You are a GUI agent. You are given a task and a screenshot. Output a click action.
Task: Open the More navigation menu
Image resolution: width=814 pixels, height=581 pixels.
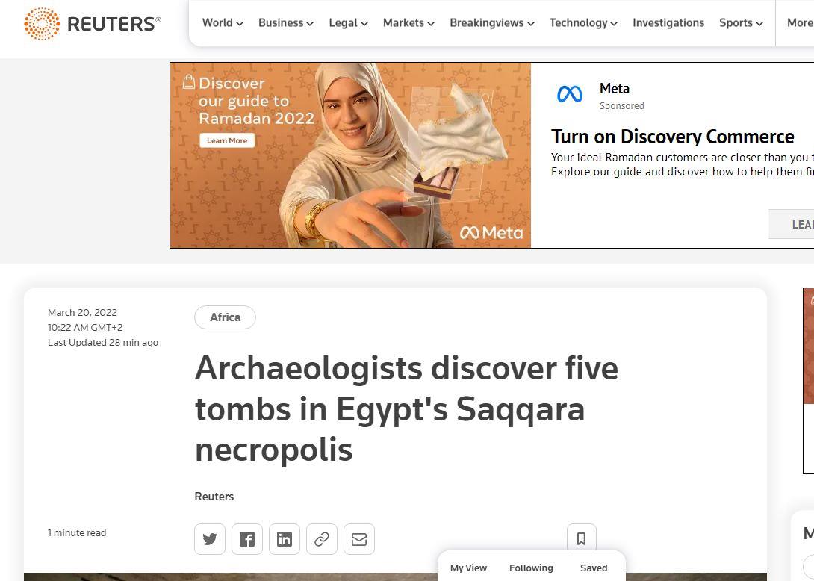800,23
